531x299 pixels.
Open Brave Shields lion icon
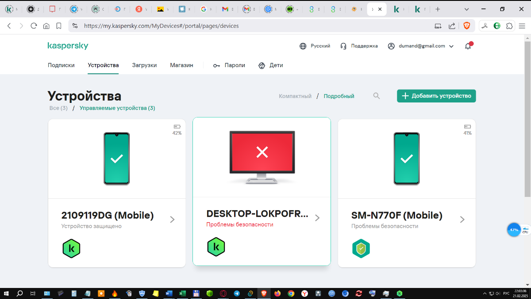point(466,26)
